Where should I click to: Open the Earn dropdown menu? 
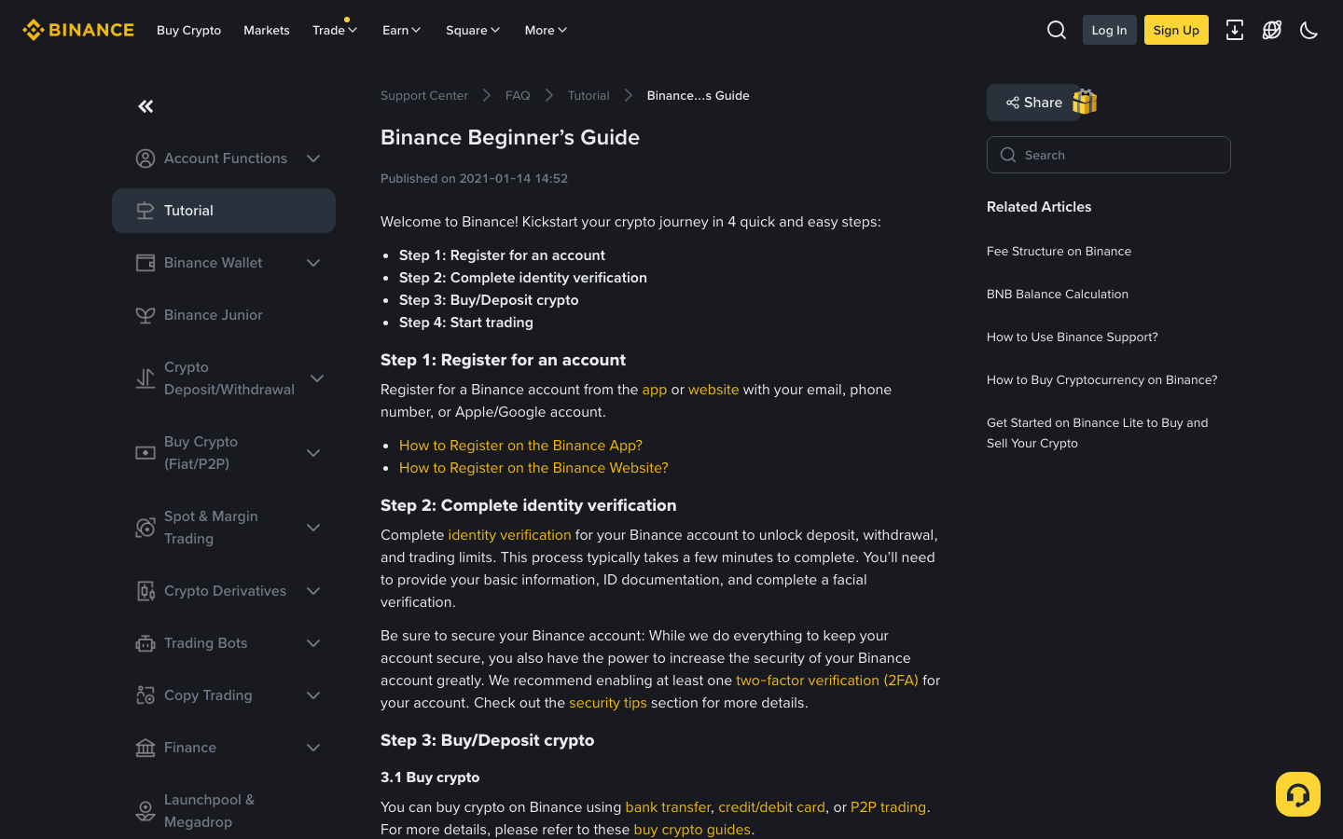[x=401, y=30]
